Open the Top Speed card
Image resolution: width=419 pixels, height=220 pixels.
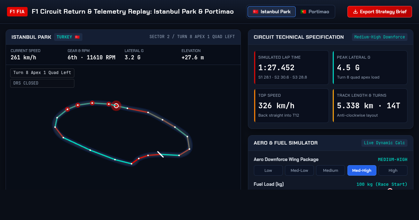291,105
